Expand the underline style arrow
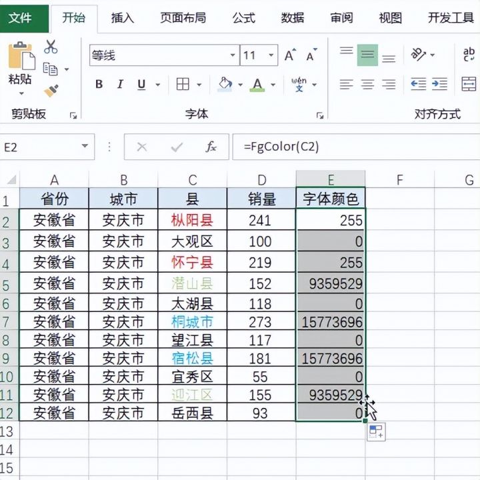The width and height of the screenshot is (480, 480). [x=157, y=85]
